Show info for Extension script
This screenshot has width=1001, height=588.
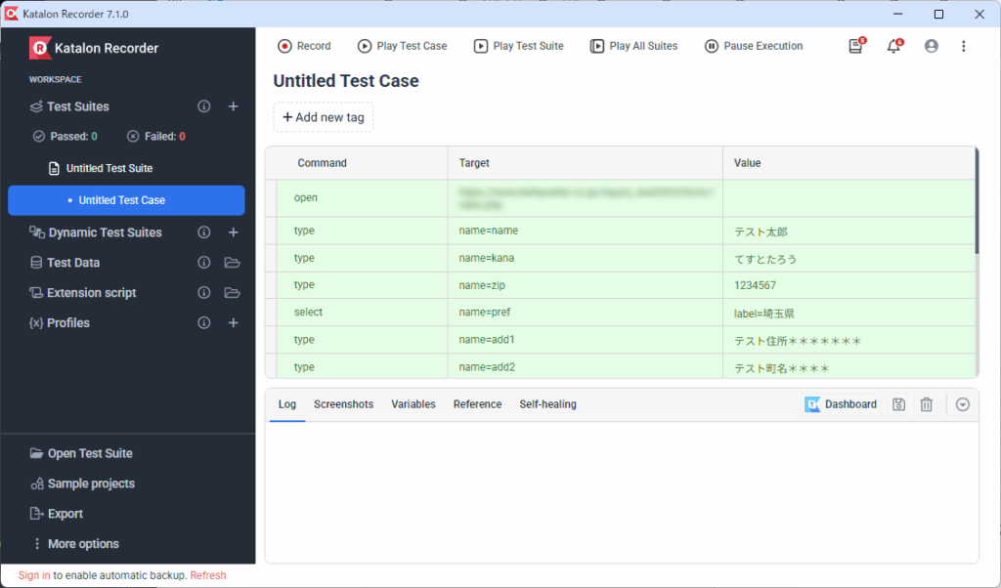click(x=203, y=292)
